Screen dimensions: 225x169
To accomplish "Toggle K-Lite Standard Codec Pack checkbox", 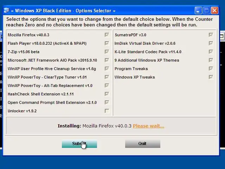I will (211, 52).
